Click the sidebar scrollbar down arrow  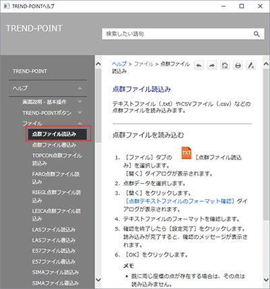tap(99, 280)
